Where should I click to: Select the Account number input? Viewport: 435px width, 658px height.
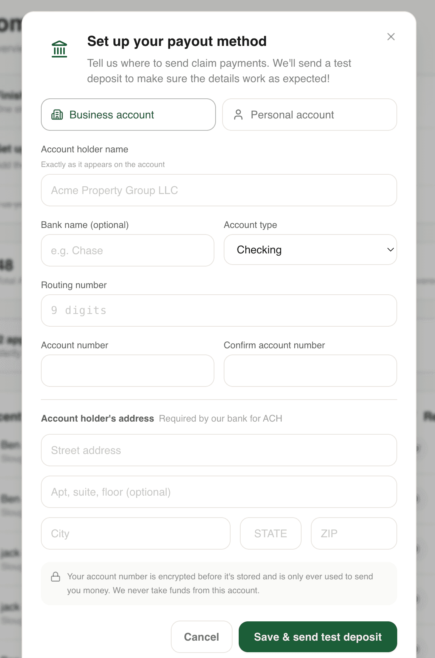tap(128, 371)
